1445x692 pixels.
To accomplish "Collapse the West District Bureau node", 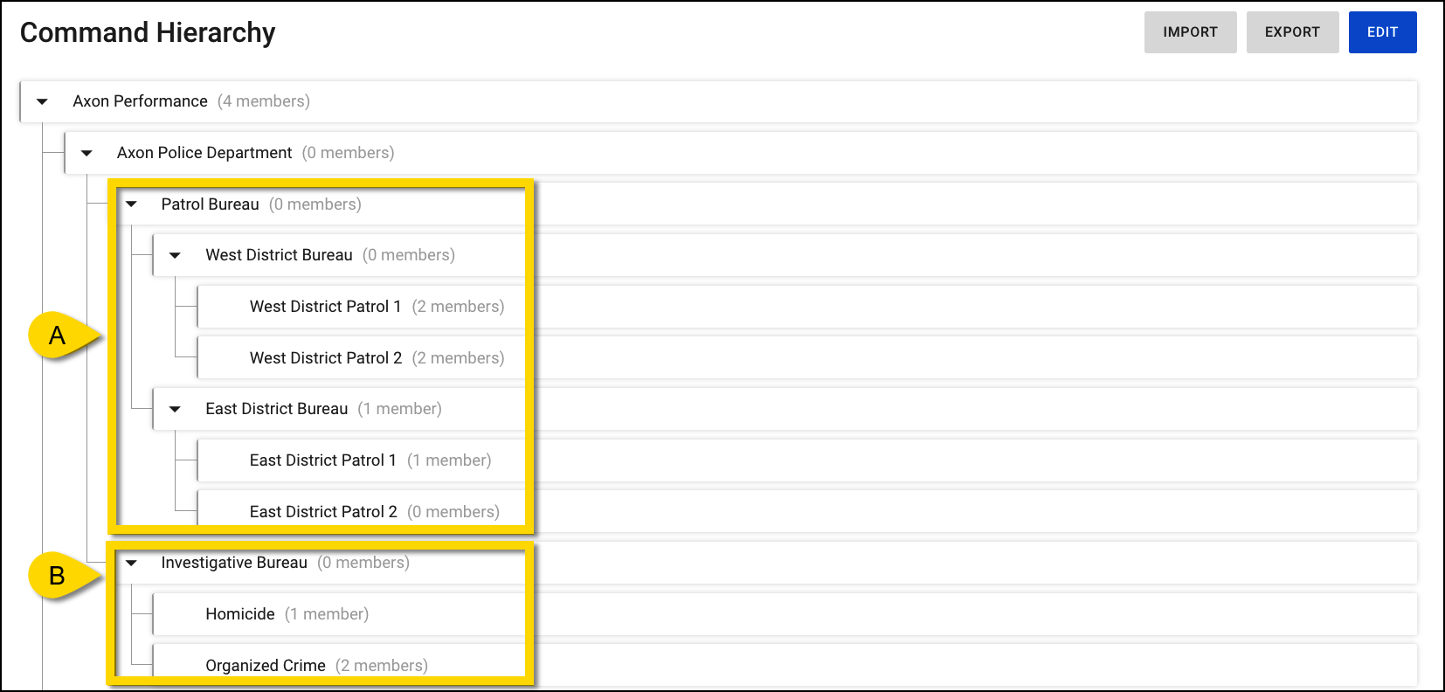I will (x=175, y=254).
